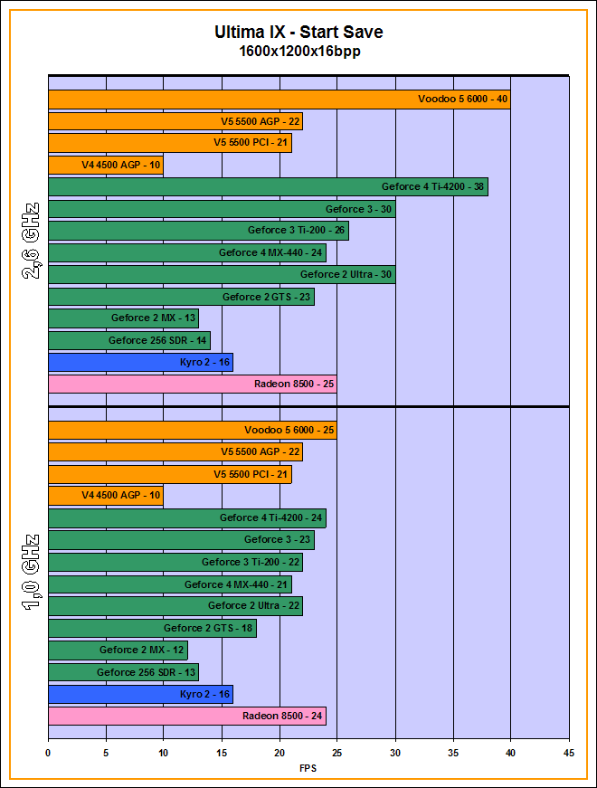Click the Radeon 8500 - 24 bar
This screenshot has width=597, height=788.
pos(186,717)
